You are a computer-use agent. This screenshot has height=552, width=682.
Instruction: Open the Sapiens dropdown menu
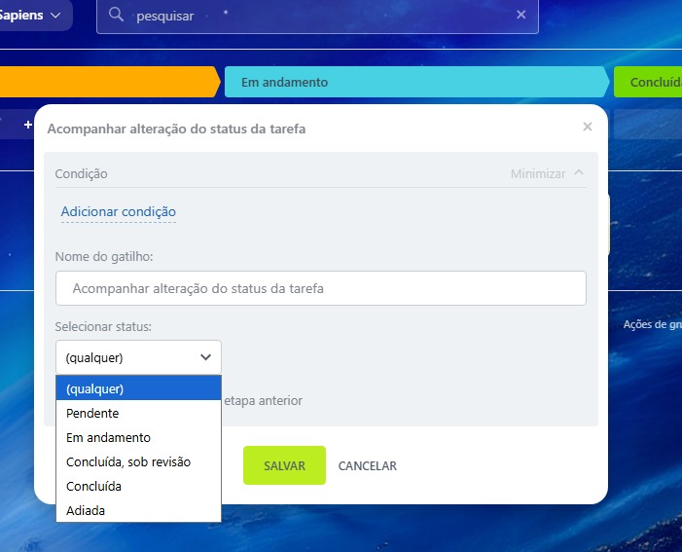34,16
